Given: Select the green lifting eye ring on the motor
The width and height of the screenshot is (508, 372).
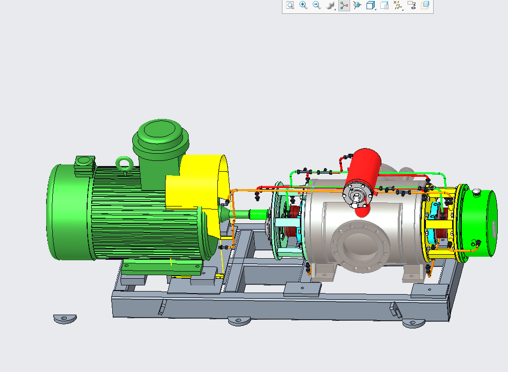Looking at the screenshot, I should point(125,164).
